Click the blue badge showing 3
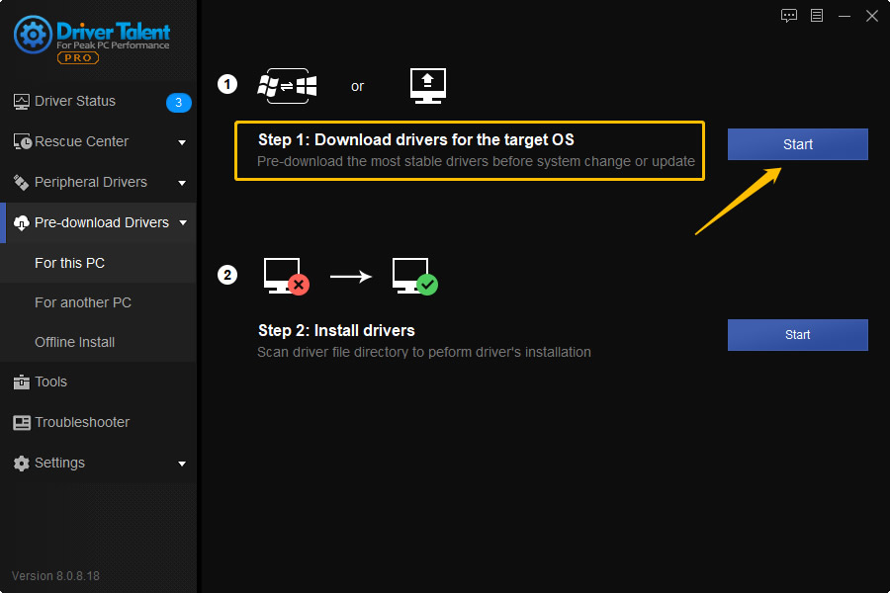This screenshot has height=593, width=890. (178, 102)
